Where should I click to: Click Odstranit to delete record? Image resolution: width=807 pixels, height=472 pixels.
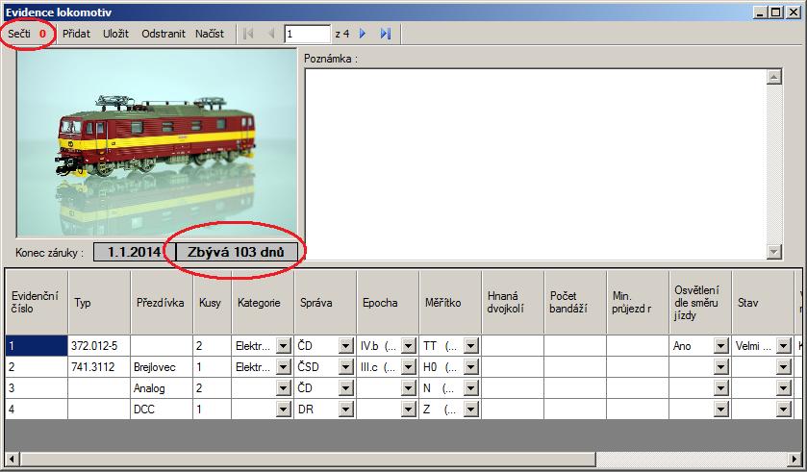164,34
